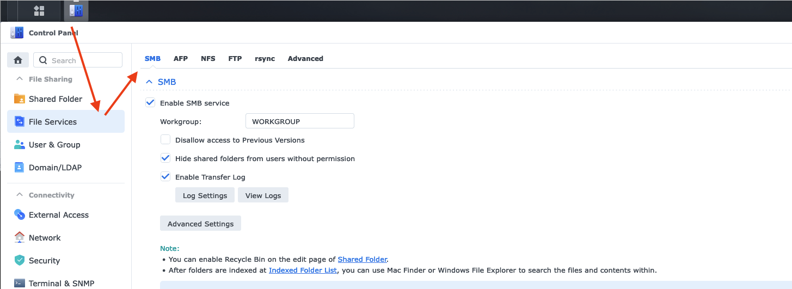Click the Workgroup text field
The height and width of the screenshot is (289, 792).
(x=299, y=121)
